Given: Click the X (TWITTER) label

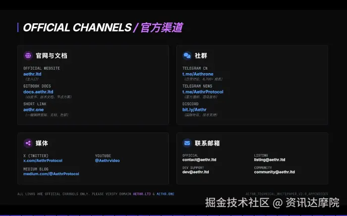Looking at the screenshot, I should click(36, 156).
